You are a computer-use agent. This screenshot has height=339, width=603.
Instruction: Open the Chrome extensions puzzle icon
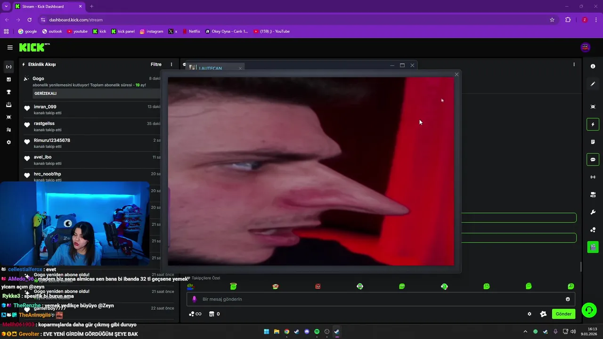568,20
